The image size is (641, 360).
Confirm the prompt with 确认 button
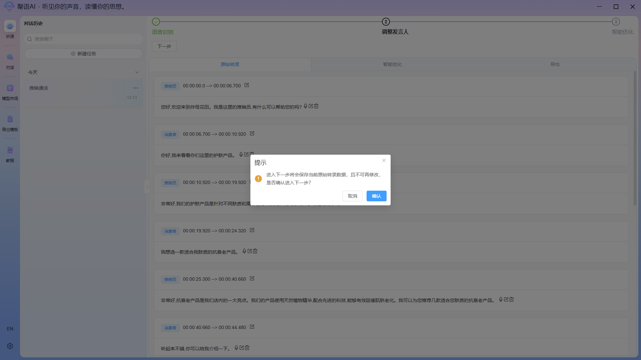(376, 196)
